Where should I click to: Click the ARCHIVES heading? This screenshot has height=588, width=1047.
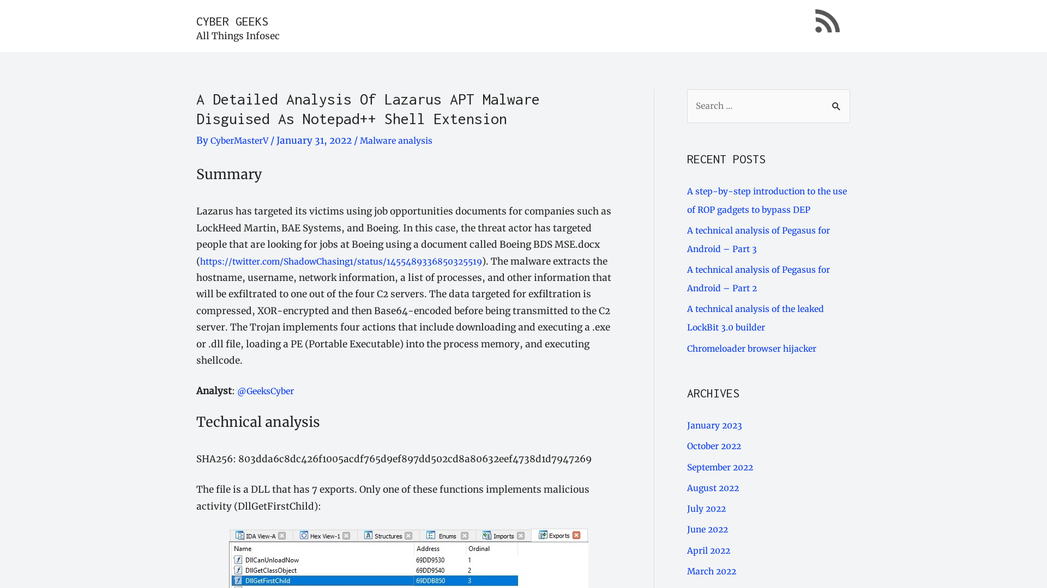point(713,394)
